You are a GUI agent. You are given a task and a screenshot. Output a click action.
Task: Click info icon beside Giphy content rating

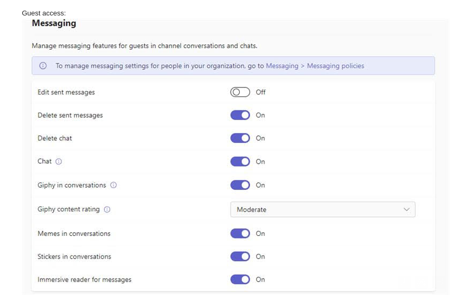pyautogui.click(x=107, y=210)
